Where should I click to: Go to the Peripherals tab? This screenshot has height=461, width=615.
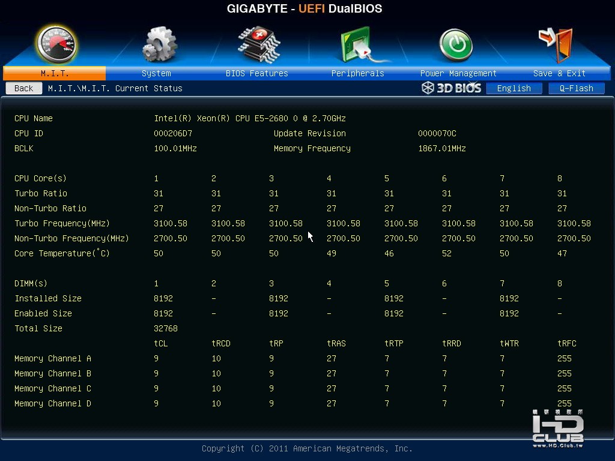(x=357, y=73)
